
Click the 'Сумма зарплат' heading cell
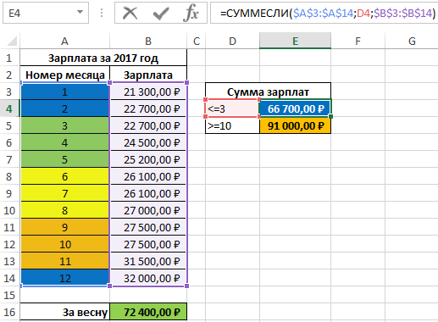268,92
